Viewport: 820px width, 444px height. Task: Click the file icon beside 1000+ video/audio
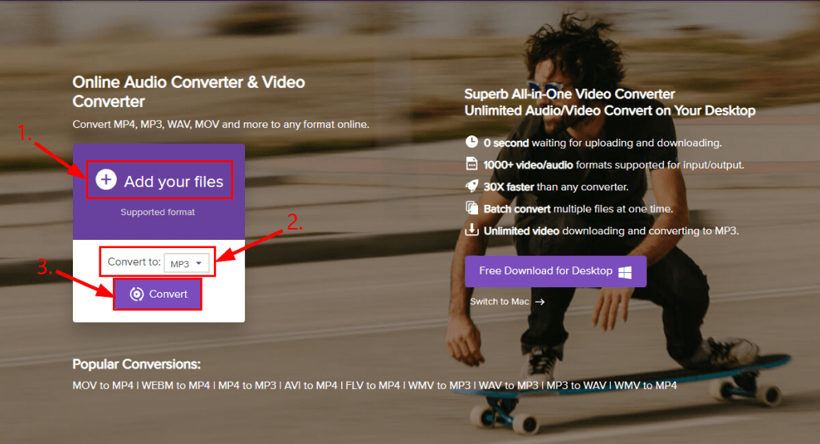tap(472, 163)
